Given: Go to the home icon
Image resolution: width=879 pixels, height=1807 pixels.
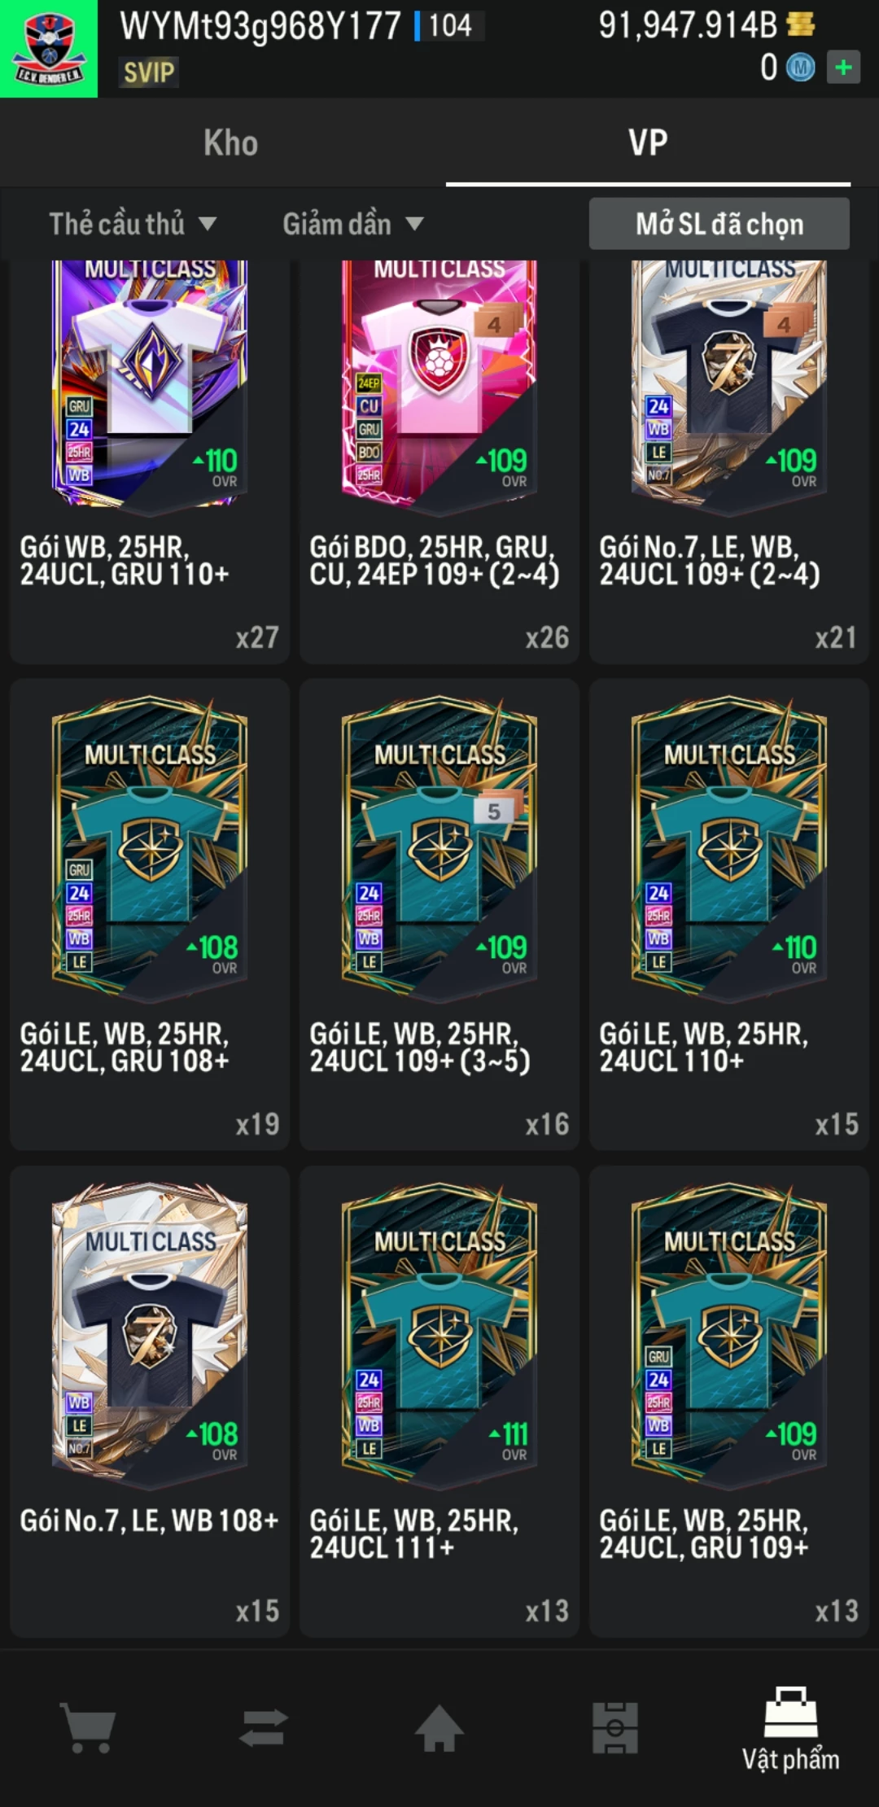Looking at the screenshot, I should click(x=439, y=1728).
